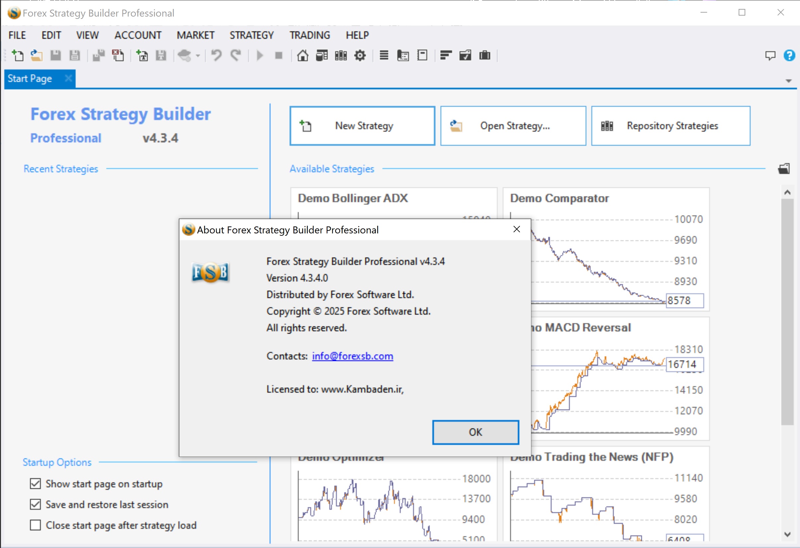Click the new-document-with-T icon in toolbar

[142, 55]
